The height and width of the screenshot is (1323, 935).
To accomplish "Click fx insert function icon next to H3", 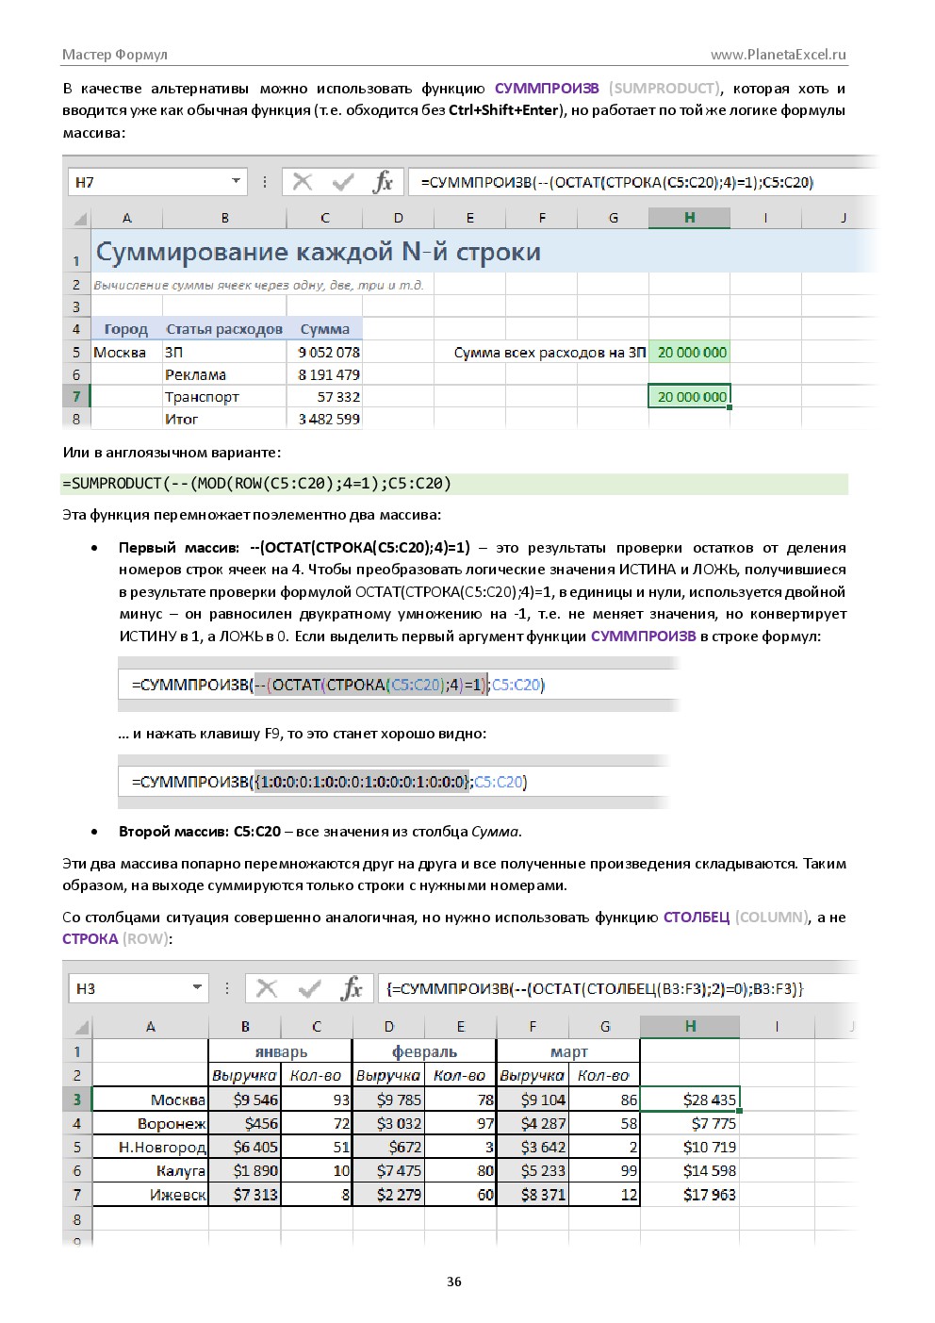I will pyautogui.click(x=353, y=988).
